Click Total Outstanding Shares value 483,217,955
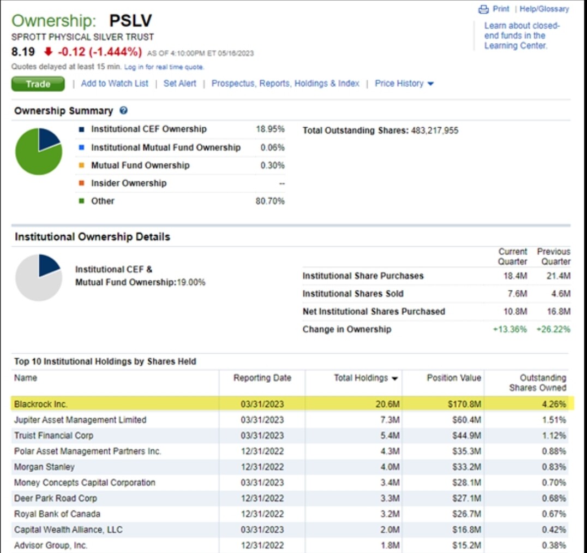 [x=435, y=130]
